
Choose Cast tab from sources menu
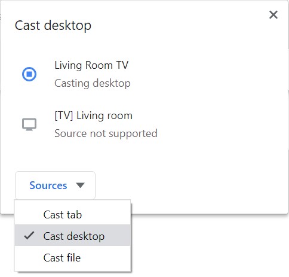tap(73, 215)
